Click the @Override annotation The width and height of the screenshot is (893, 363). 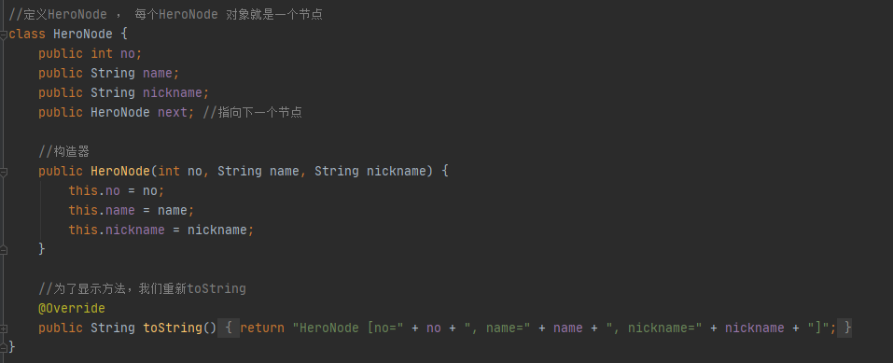[72, 308]
